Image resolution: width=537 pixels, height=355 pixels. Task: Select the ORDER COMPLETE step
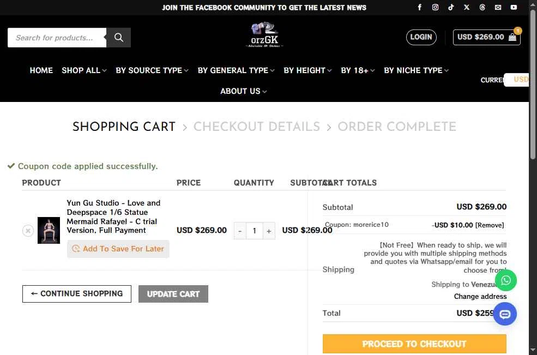point(397,127)
